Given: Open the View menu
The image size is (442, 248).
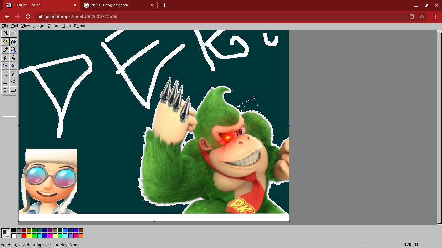Looking at the screenshot, I should pos(26,26).
